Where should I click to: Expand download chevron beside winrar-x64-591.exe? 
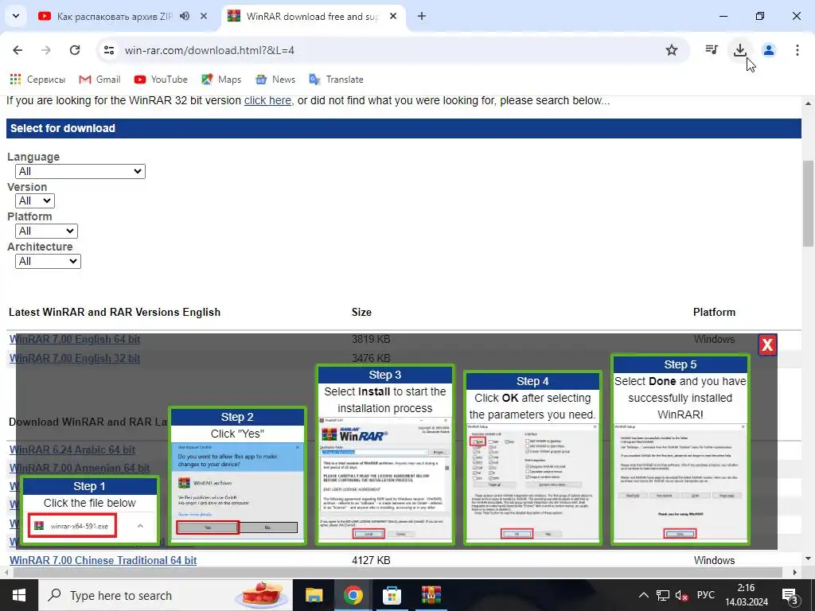140,526
